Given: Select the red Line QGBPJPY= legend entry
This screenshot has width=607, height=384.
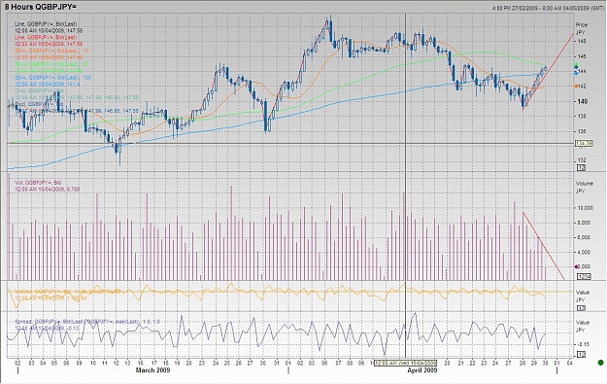Looking at the screenshot, I should click(x=49, y=40).
